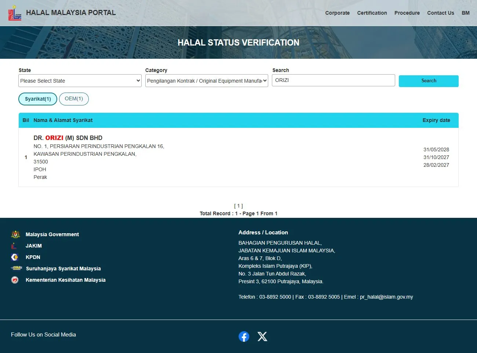The width and height of the screenshot is (477, 353).
Task: Click the Kementerian Kesihatan Malaysia logo icon
Action: [15, 280]
